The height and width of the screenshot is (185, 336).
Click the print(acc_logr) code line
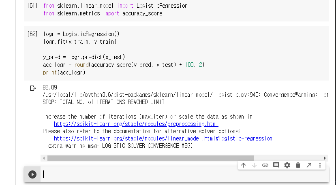(64, 72)
